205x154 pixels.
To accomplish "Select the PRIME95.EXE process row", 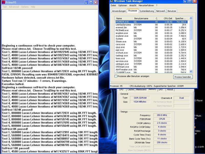I will [x=151, y=22].
